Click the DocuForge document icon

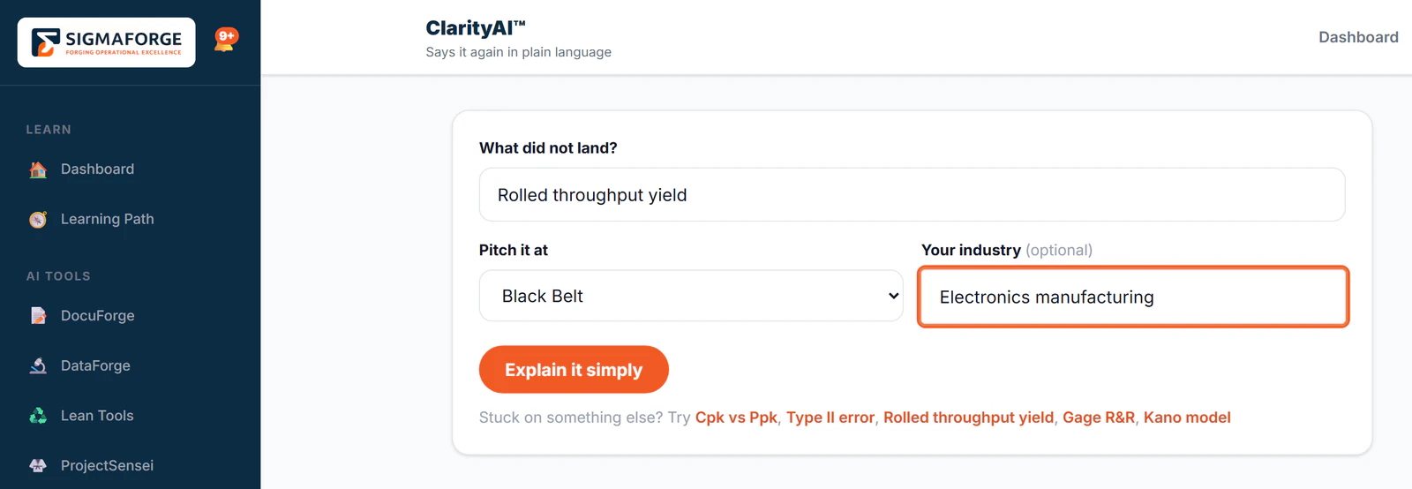click(38, 316)
